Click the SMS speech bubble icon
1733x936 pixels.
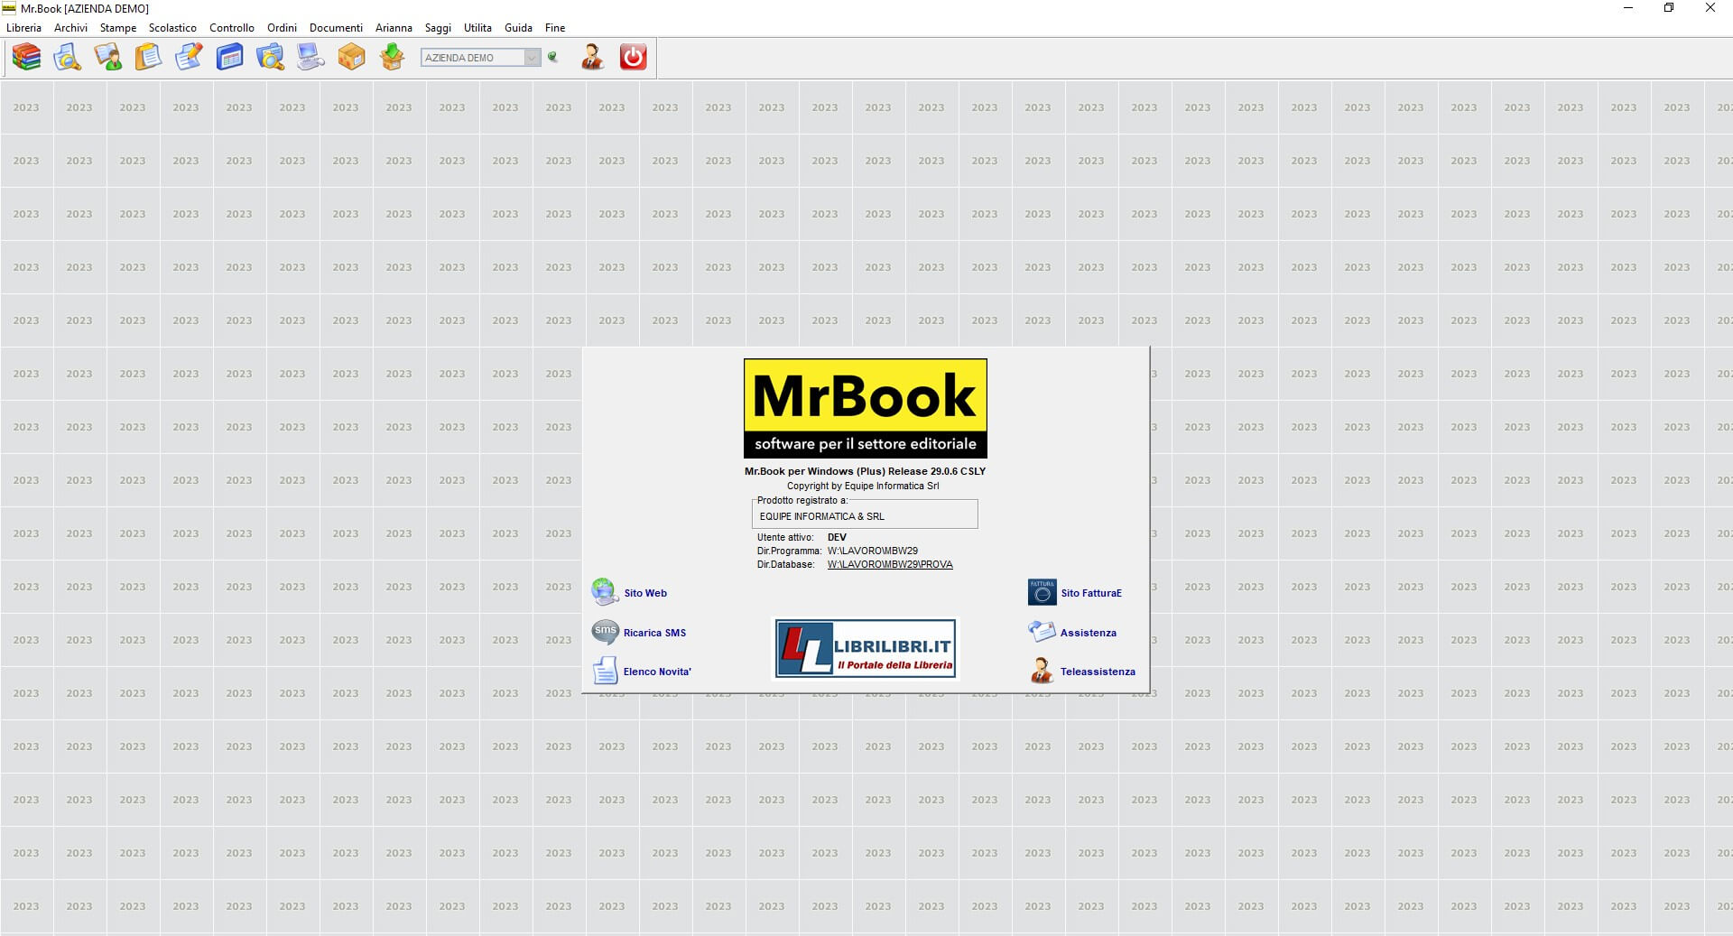tap(605, 632)
